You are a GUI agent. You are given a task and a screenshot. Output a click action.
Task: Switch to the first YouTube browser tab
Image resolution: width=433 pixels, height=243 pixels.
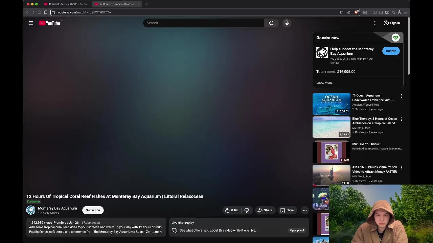coord(67,4)
